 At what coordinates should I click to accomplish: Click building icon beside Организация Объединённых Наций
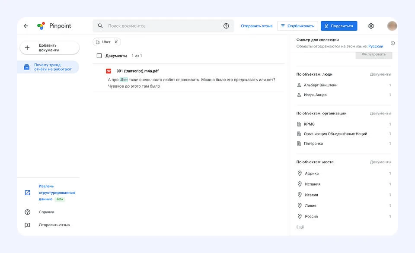(299, 134)
